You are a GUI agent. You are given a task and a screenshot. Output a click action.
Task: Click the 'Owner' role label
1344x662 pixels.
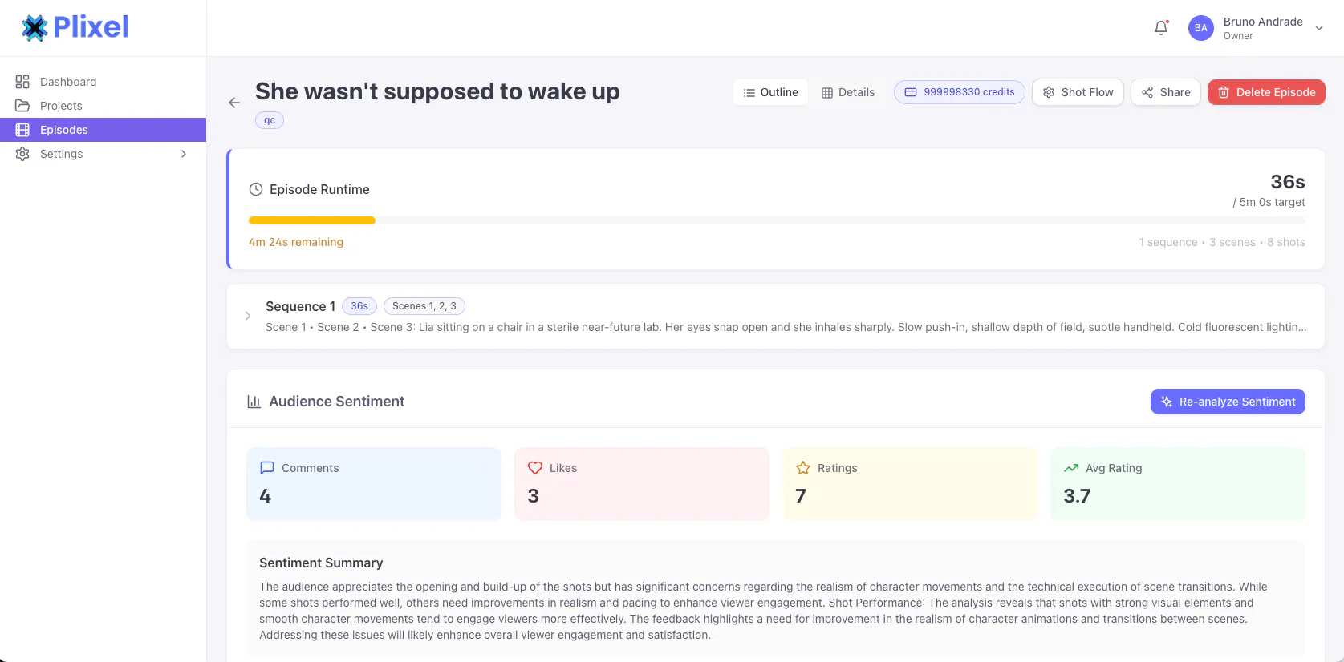[x=1238, y=36]
